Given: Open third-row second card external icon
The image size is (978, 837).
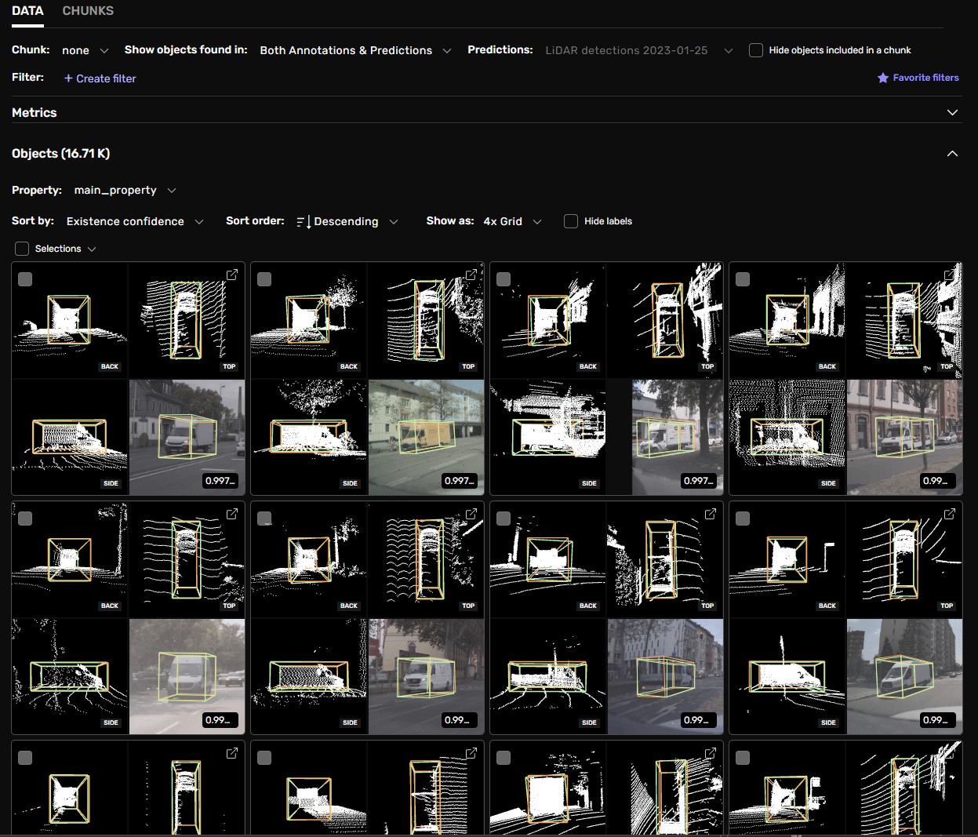Looking at the screenshot, I should click(471, 753).
